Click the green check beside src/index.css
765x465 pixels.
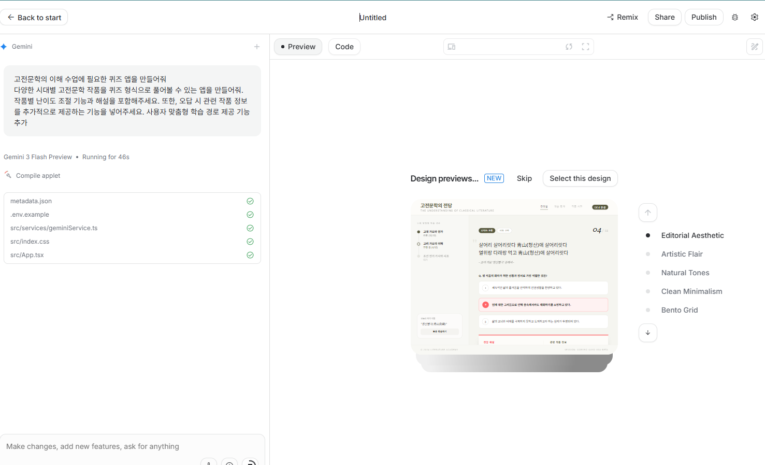[x=250, y=242]
